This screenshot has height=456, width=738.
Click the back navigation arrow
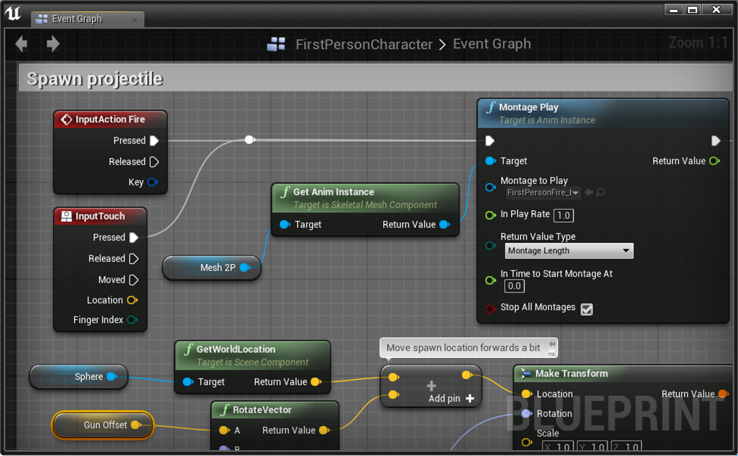pyautogui.click(x=21, y=44)
